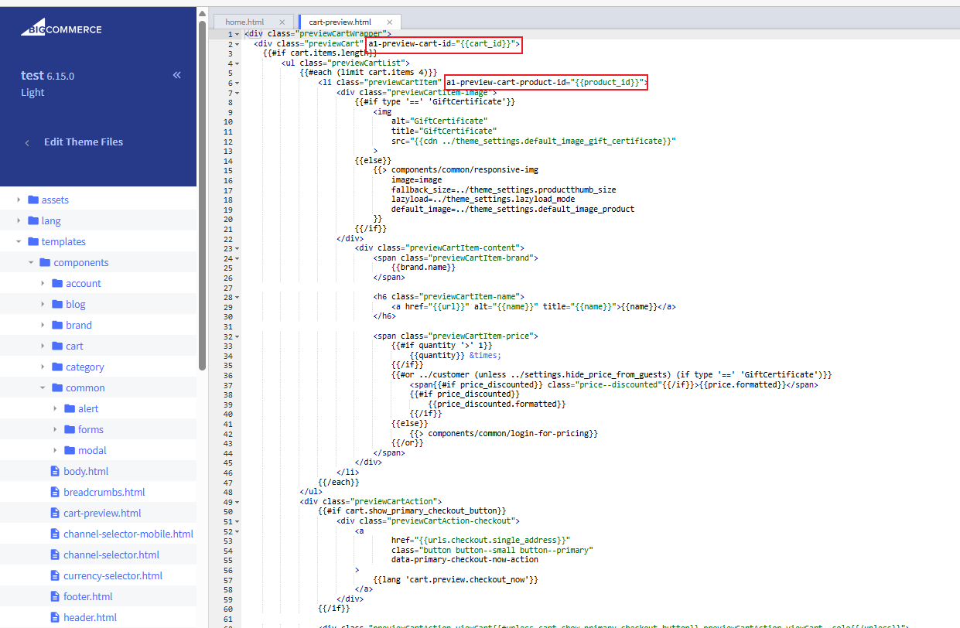960x628 pixels.
Task: Expand the cart folder arrow
Action: click(43, 346)
